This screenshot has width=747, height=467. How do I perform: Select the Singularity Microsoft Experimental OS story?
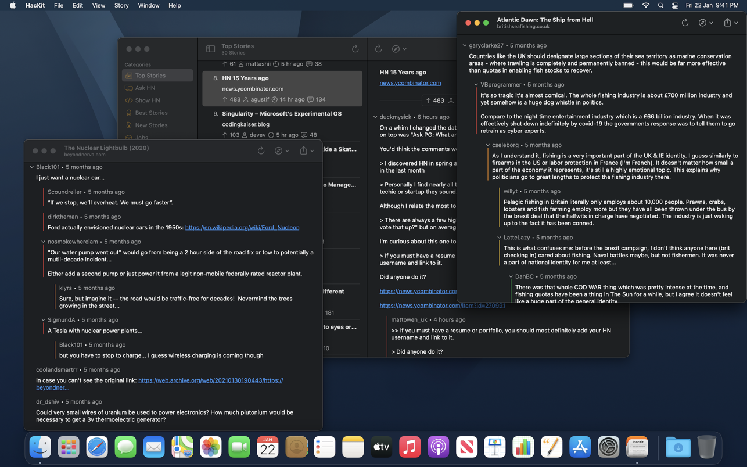(x=281, y=114)
